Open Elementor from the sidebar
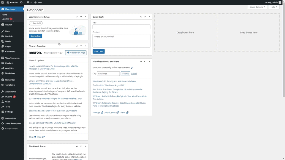The width and height of the screenshot is (285, 160). (12, 80)
